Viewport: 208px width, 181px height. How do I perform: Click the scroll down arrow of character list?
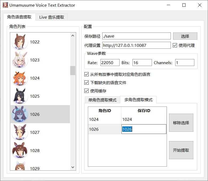point(73,167)
